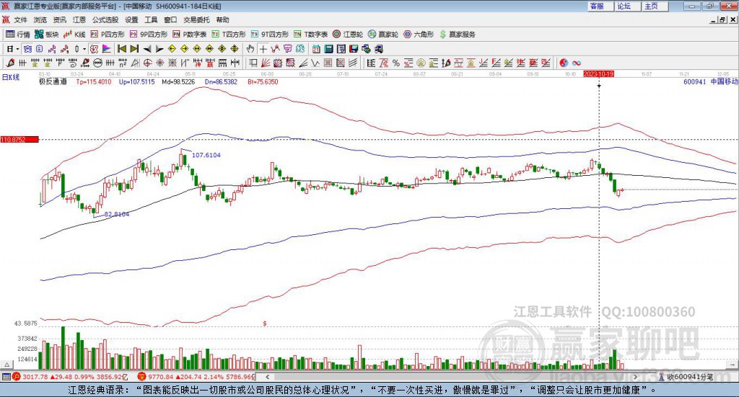Jump to last bar with skip-end icon
The height and width of the screenshot is (397, 739).
[134, 49]
